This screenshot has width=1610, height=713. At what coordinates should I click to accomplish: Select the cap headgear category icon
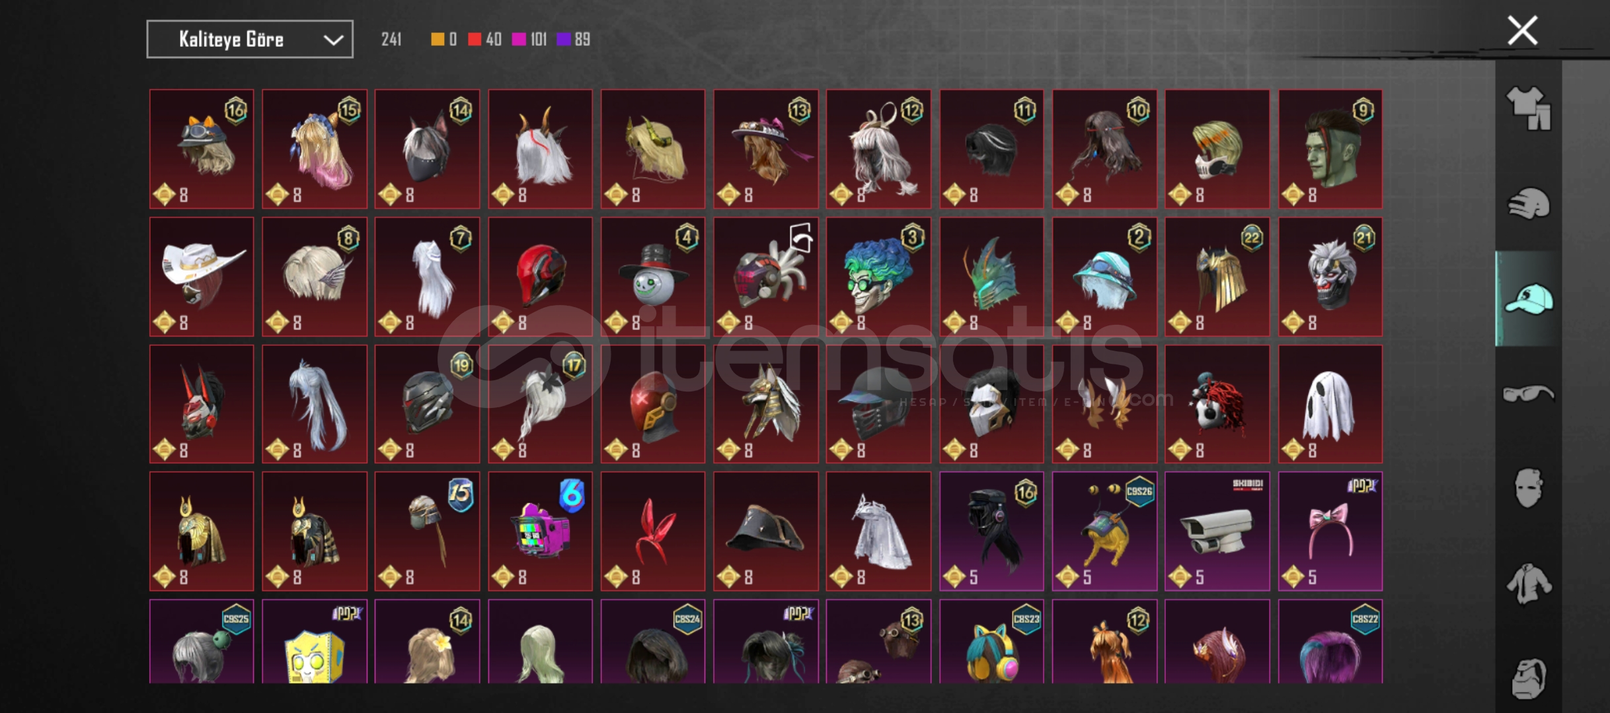coord(1529,299)
